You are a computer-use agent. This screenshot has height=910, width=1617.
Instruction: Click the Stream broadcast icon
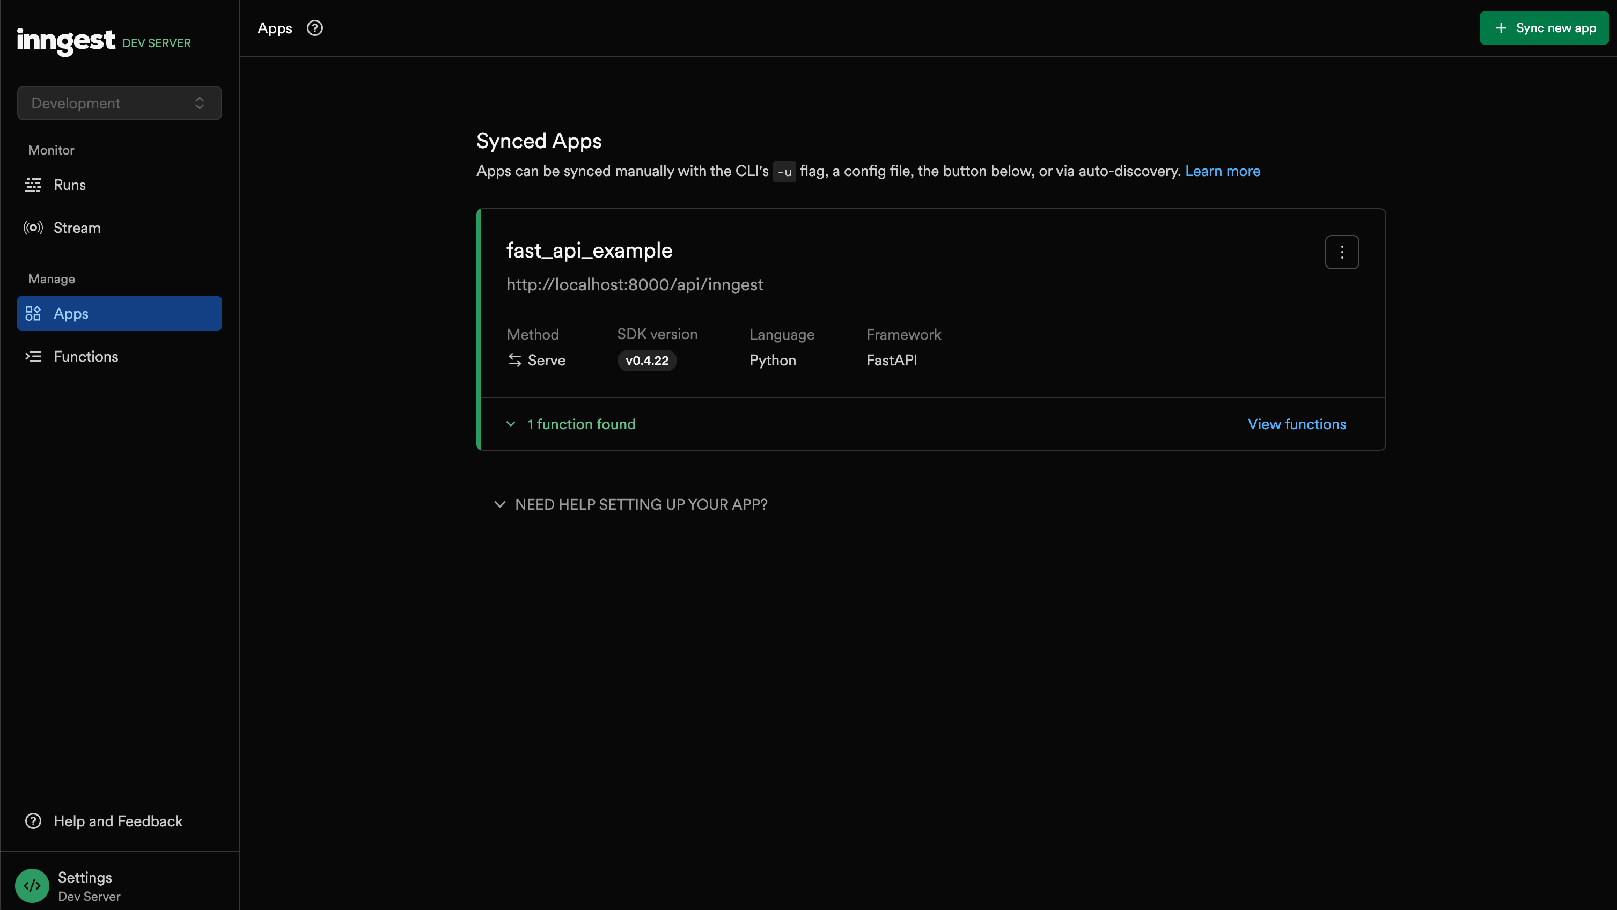[x=33, y=228]
